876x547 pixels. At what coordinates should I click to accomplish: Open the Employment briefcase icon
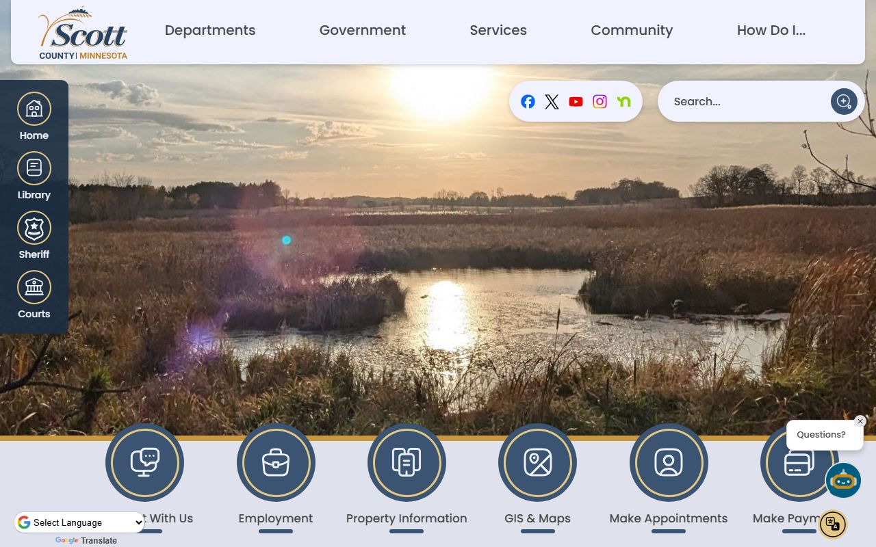click(276, 463)
